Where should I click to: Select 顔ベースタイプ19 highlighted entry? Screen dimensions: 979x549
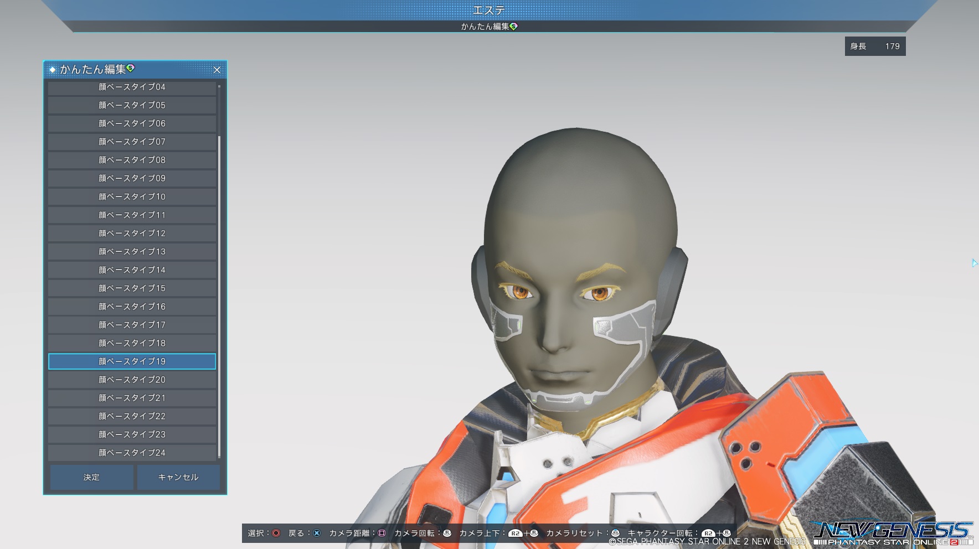pos(132,361)
